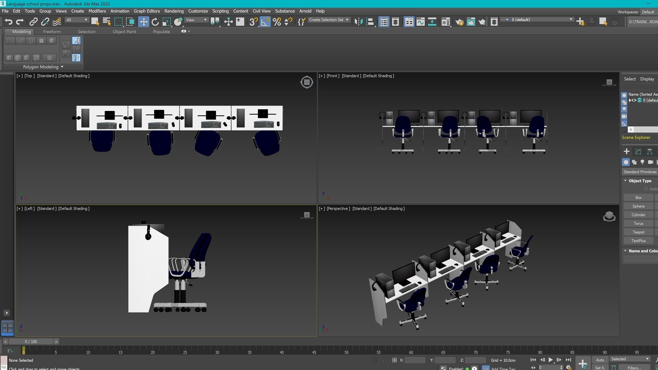This screenshot has height=370, width=658.
Task: Open the Material Editor
Action: [x=446, y=22]
